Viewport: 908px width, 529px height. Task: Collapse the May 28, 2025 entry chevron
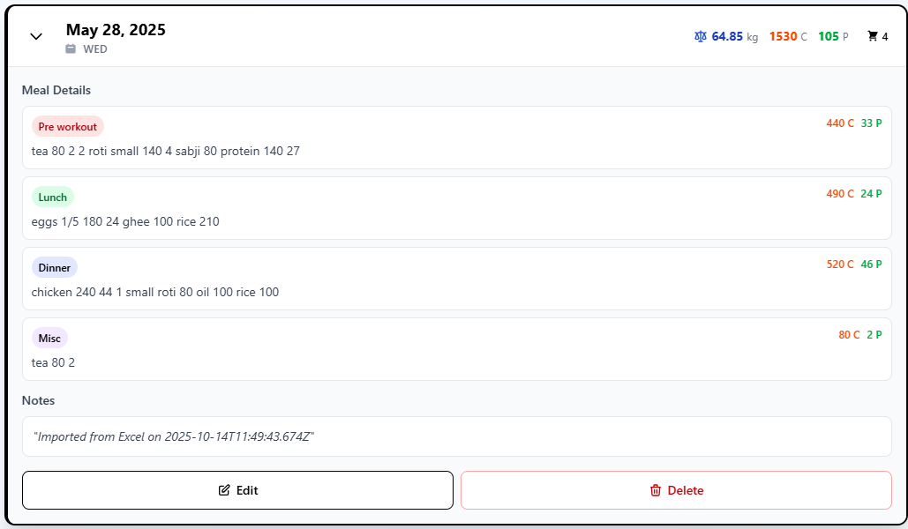click(x=36, y=37)
